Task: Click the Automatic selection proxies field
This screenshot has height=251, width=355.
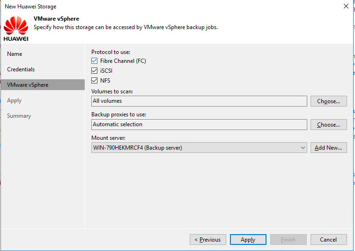Action: [x=199, y=124]
